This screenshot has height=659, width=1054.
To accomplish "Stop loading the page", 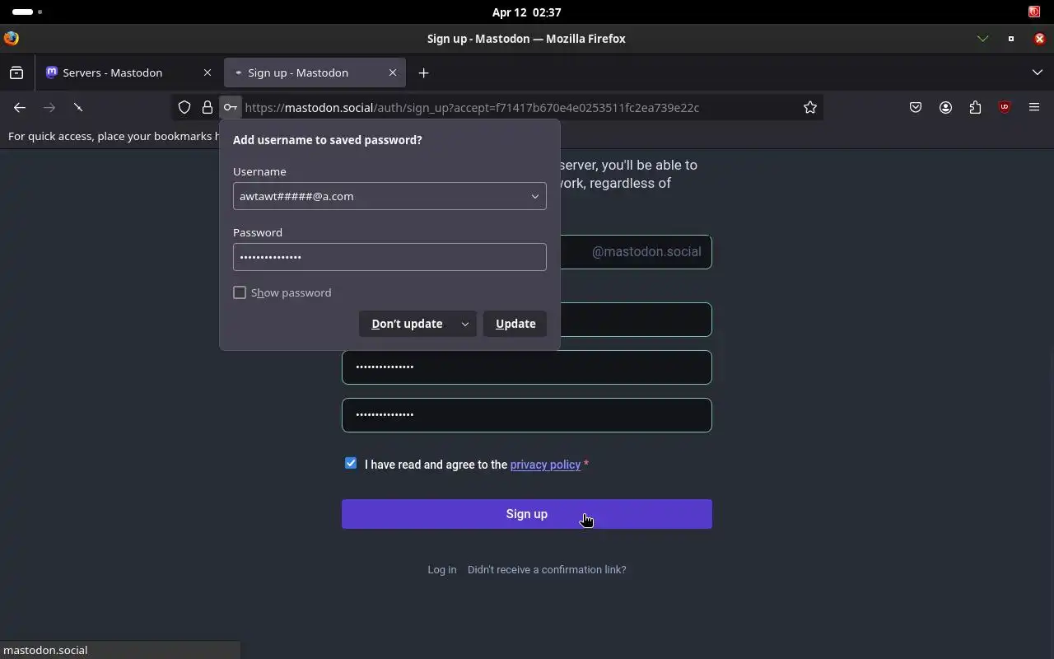I will point(78,107).
